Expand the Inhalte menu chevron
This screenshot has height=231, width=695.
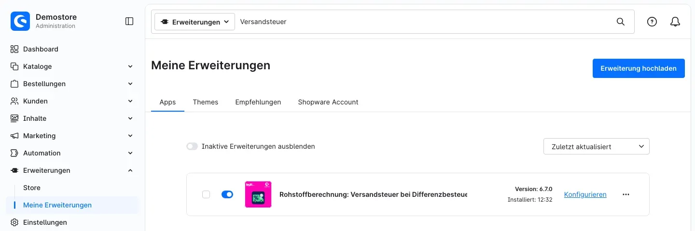pyautogui.click(x=130, y=118)
